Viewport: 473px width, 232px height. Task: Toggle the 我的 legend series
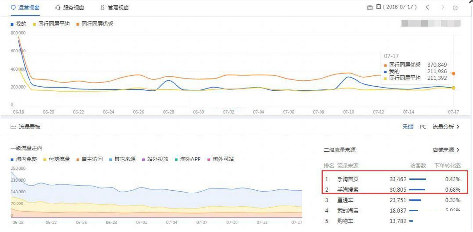point(18,24)
